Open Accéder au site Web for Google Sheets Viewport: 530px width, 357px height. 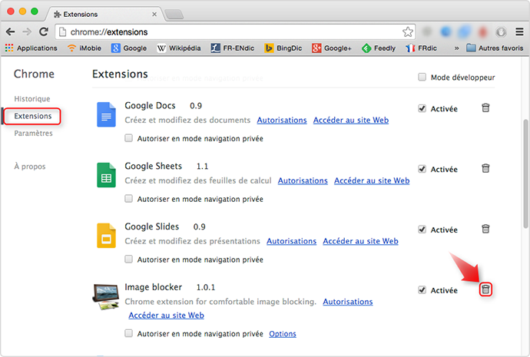(372, 180)
